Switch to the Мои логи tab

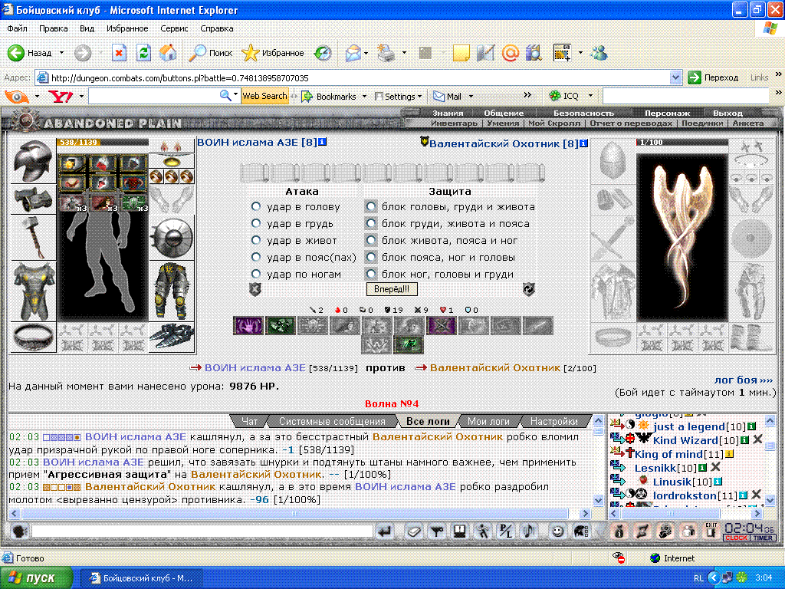[488, 421]
